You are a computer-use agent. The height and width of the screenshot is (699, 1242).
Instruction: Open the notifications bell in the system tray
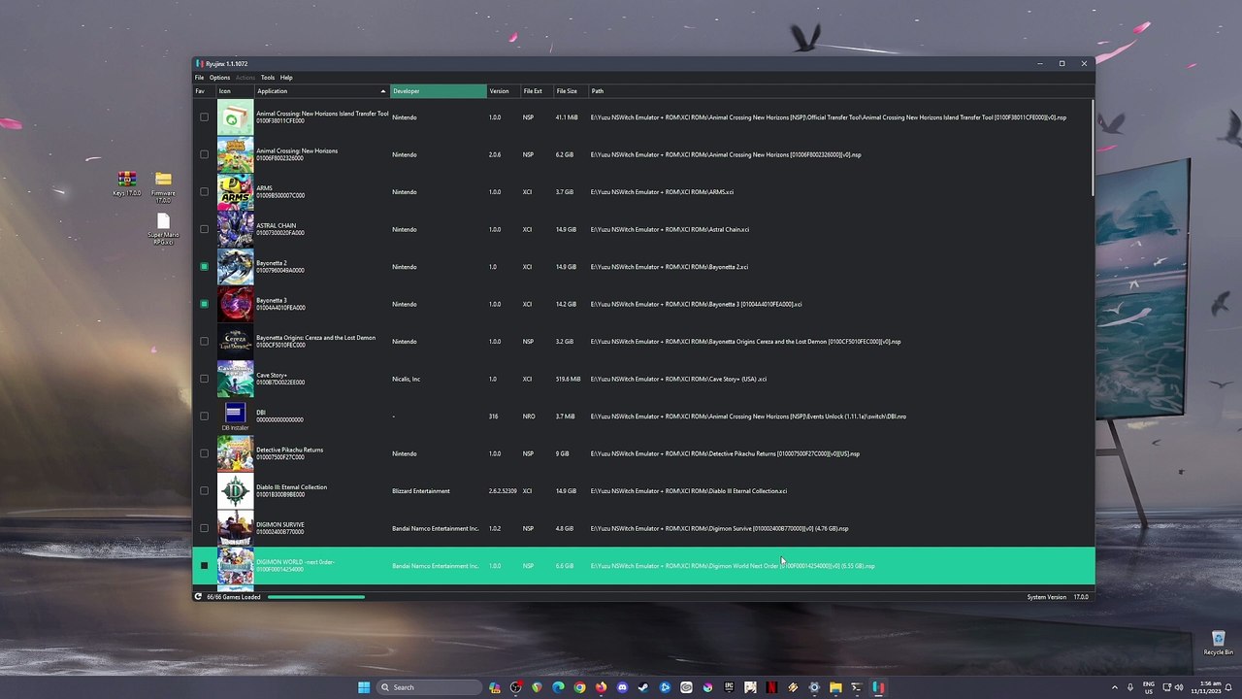point(1230,687)
